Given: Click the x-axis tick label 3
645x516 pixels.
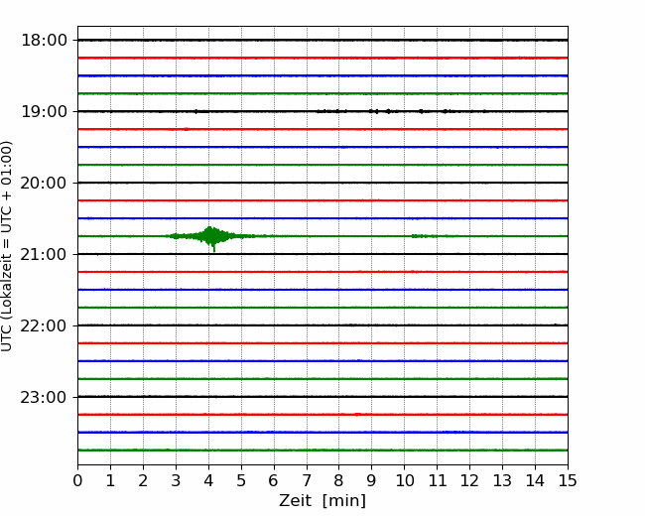Looking at the screenshot, I should [x=176, y=480].
